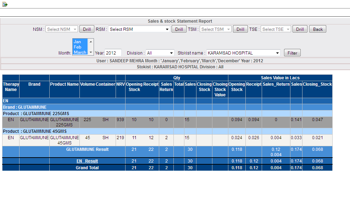Click sales value 0.141
The width and height of the screenshot is (350, 199).
click(296, 119)
